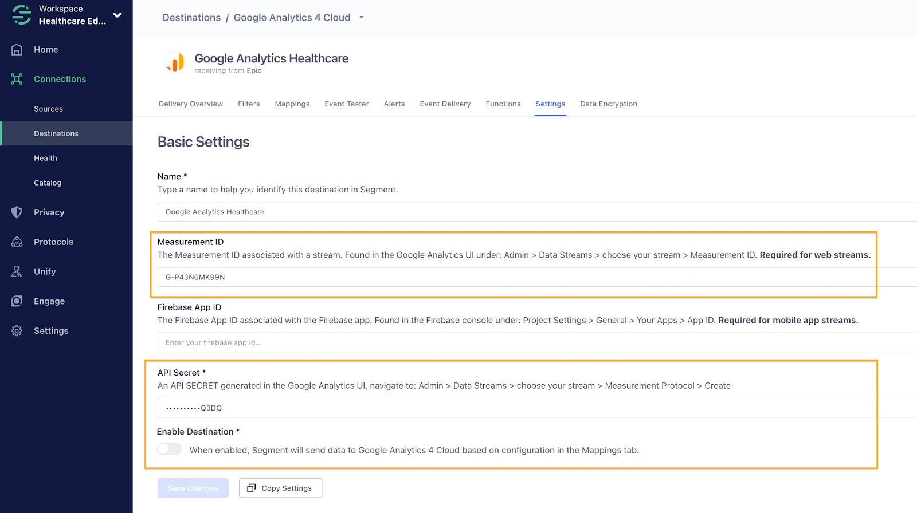This screenshot has width=917, height=513.
Task: Click the Firebase App ID label
Action: pyautogui.click(x=190, y=307)
